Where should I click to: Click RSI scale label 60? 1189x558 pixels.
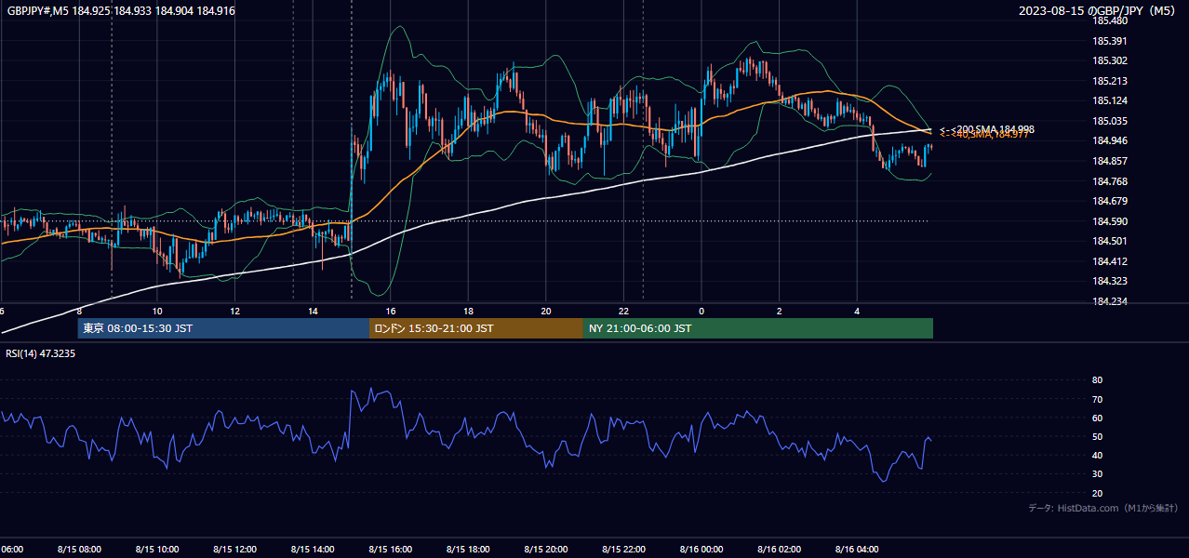pos(1097,418)
